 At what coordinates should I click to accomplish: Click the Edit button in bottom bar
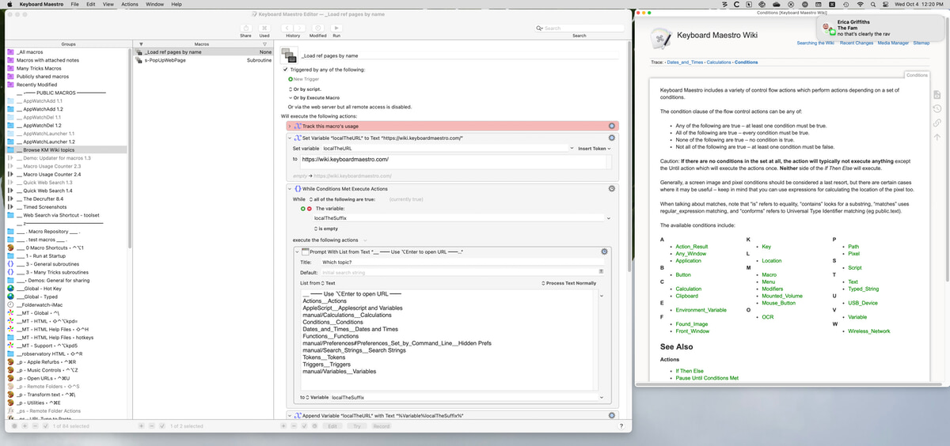(x=333, y=426)
